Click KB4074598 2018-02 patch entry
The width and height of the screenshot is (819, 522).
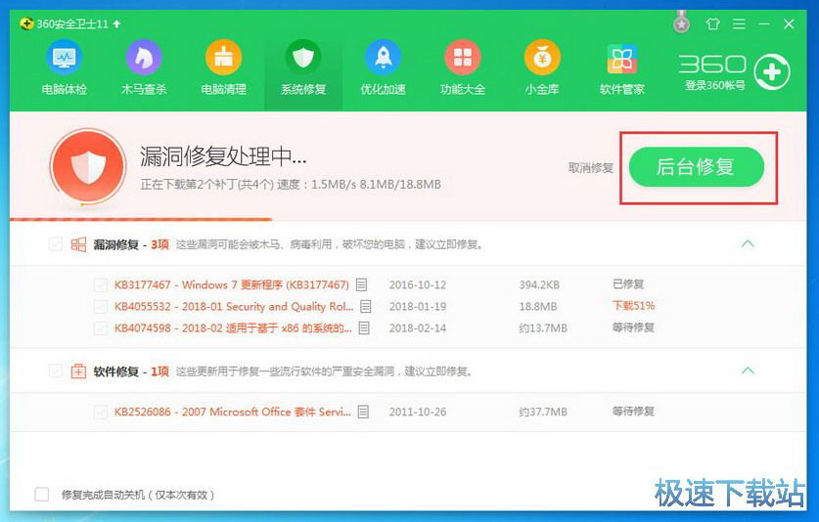coord(233,328)
